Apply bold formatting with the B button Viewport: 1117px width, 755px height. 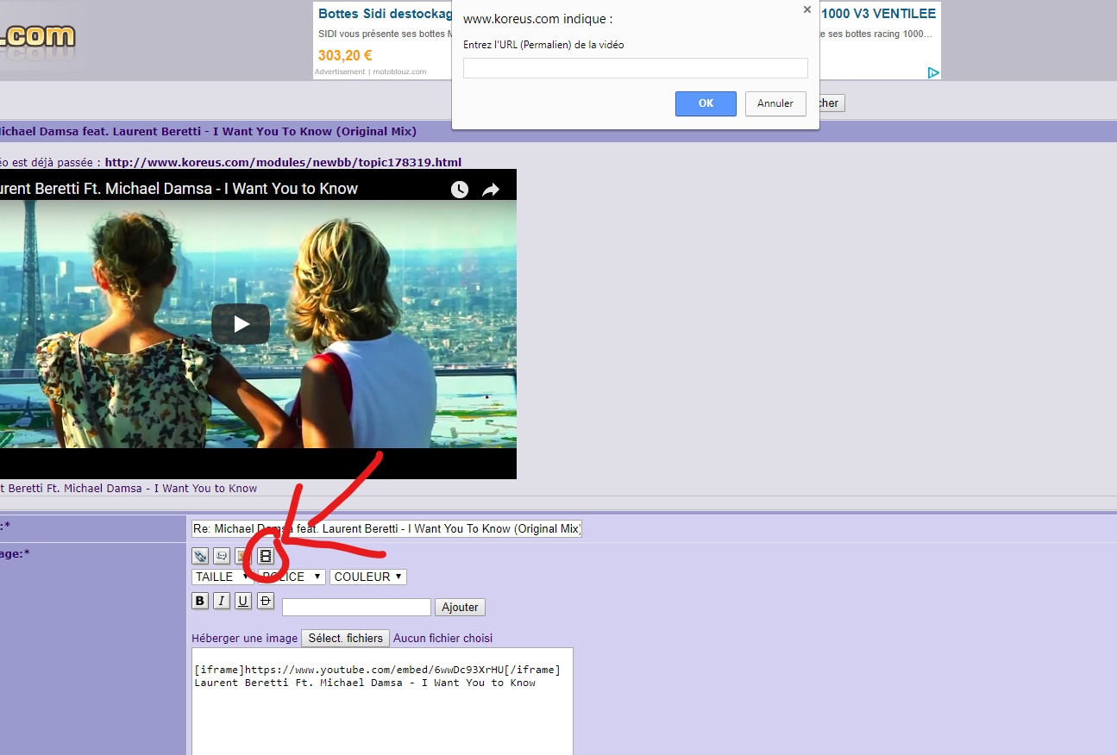pyautogui.click(x=200, y=601)
